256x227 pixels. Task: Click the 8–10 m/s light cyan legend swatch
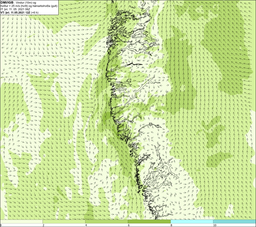192,221
